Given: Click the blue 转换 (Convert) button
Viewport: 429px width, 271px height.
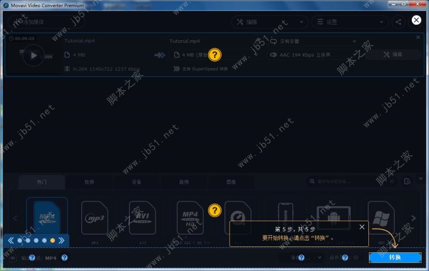Looking at the screenshot, I should pyautogui.click(x=395, y=257).
